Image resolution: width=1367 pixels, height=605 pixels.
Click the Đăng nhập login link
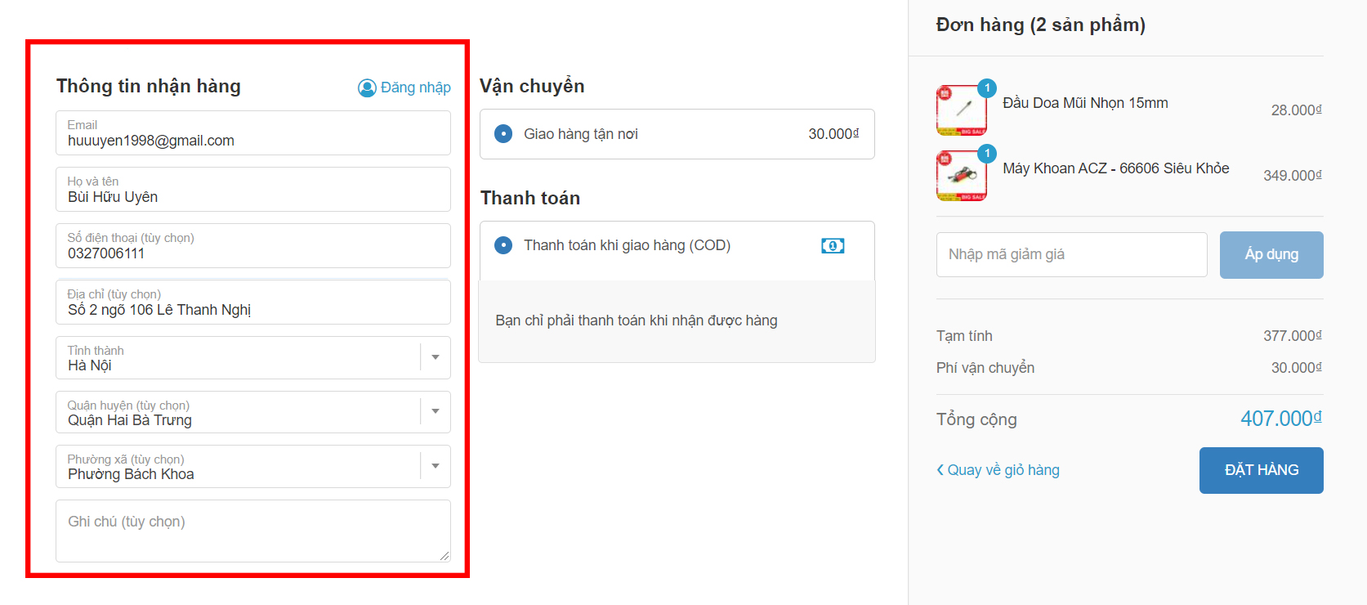pos(415,87)
